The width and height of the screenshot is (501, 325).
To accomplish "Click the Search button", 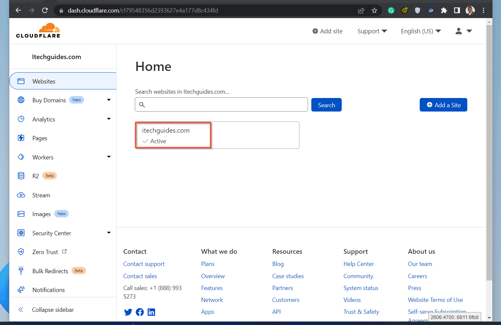I will tap(327, 105).
